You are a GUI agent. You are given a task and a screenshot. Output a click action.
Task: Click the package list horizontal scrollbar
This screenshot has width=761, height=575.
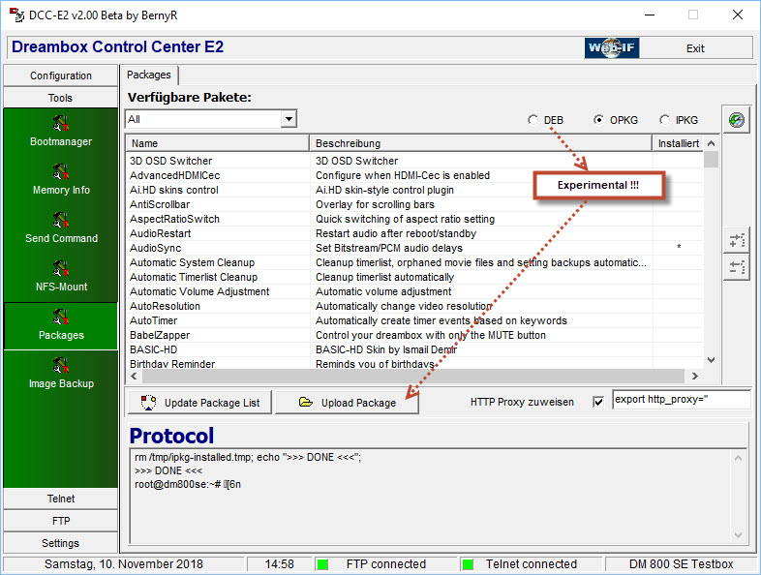407,376
